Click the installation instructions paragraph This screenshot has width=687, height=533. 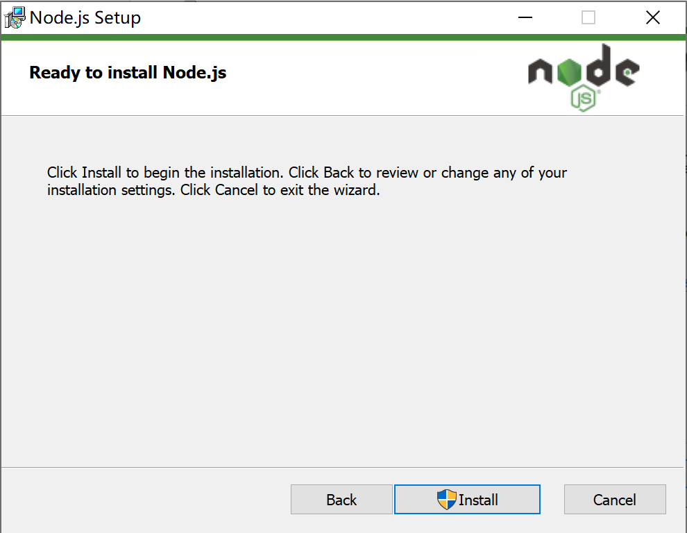pos(307,181)
